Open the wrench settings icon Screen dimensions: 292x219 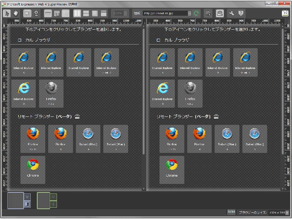(231, 13)
